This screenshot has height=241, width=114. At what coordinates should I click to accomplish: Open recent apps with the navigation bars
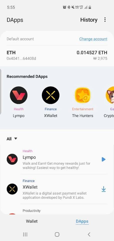(25, 234)
